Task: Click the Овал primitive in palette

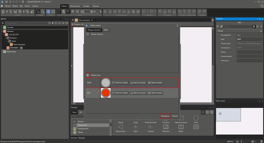Action: click(x=196, y=119)
